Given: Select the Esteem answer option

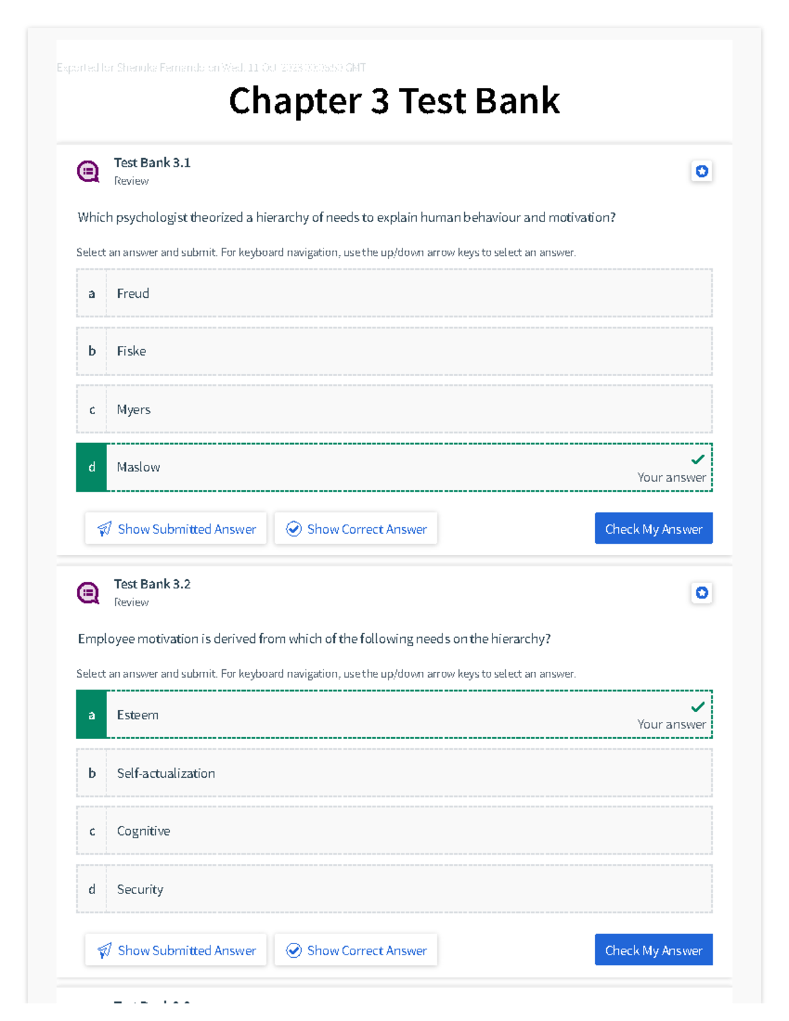Looking at the screenshot, I should (x=394, y=715).
